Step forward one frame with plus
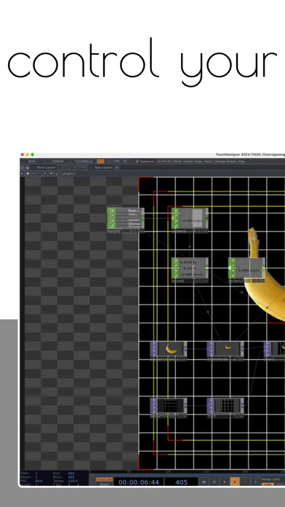Screen dimensions: 285x507 click(x=255, y=482)
